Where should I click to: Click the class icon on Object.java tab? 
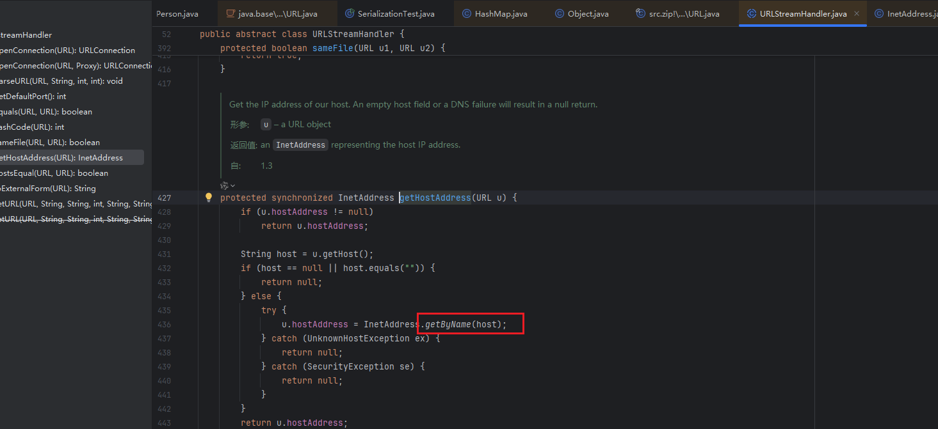point(560,13)
